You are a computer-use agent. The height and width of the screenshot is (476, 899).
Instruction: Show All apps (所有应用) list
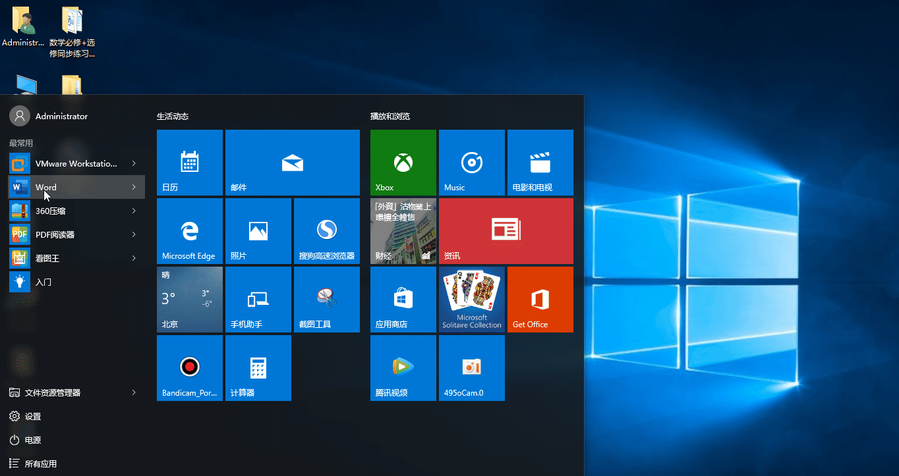tap(40, 463)
